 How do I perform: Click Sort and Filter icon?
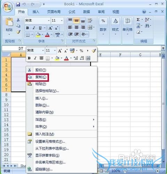point(147,19)
